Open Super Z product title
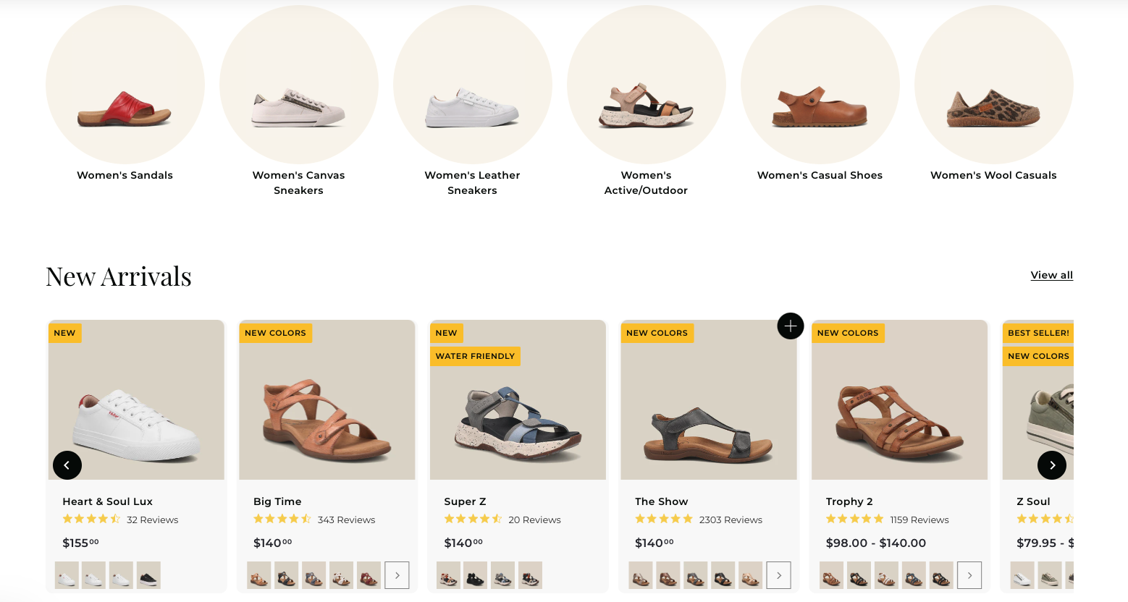 click(465, 501)
